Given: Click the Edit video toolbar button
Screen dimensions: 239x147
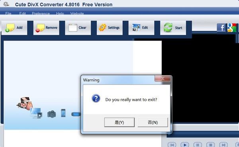Looking at the screenshot, I should tap(141, 28).
